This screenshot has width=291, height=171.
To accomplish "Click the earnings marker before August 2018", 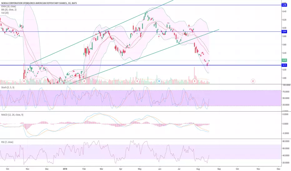I will 195,81.
